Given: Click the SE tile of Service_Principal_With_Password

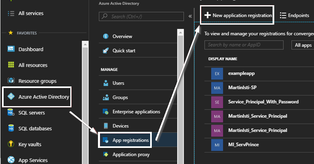Looking at the screenshot, I should pyautogui.click(x=217, y=102).
